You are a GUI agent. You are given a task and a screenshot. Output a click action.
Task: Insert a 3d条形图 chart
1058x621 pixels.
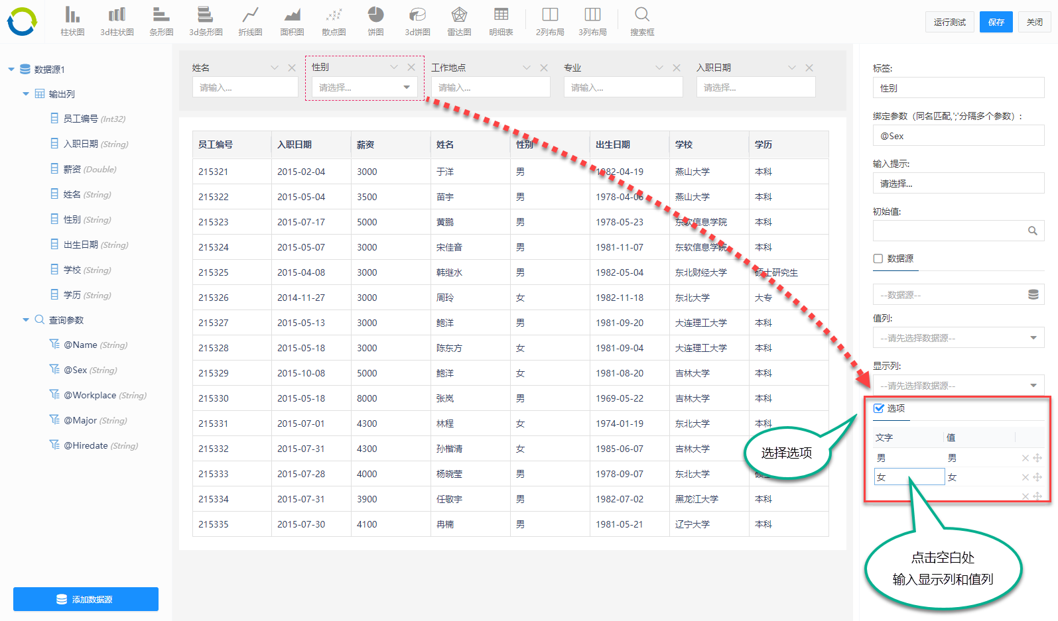[206, 21]
